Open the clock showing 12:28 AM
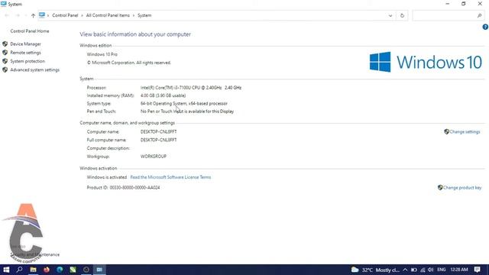The height and width of the screenshot is (275, 489). pos(459,270)
